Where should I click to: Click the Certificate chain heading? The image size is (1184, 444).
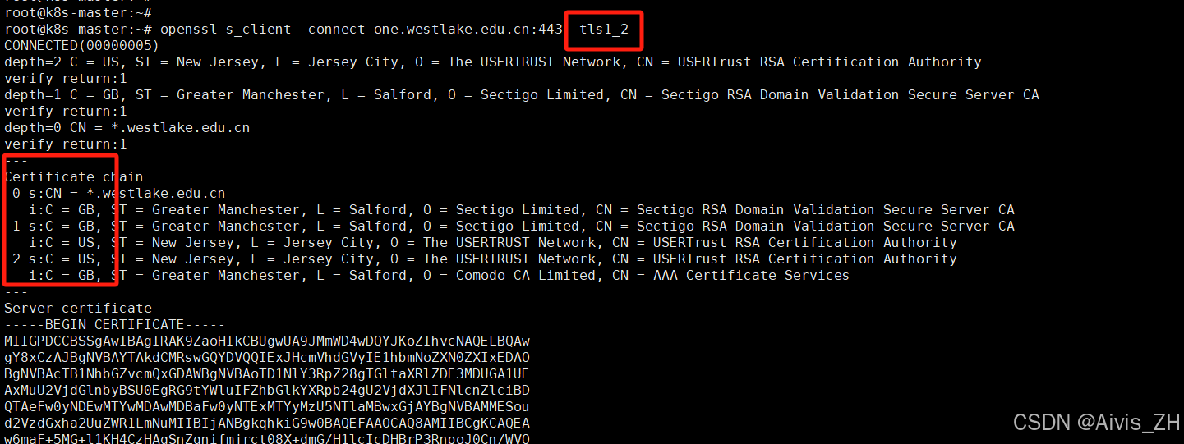(74, 177)
